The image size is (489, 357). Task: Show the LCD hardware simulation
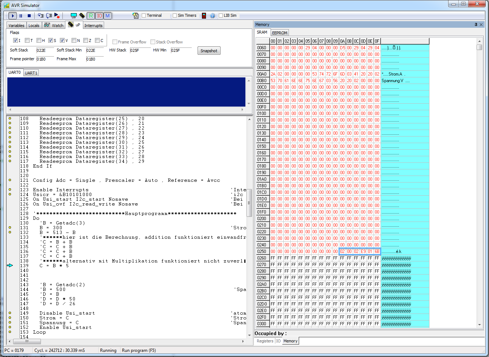point(74,16)
